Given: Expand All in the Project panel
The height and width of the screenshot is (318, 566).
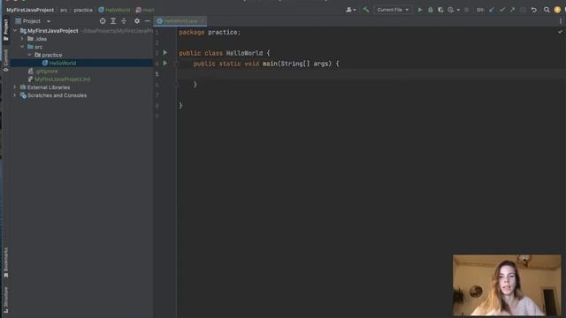Looking at the screenshot, I should pos(113,21).
